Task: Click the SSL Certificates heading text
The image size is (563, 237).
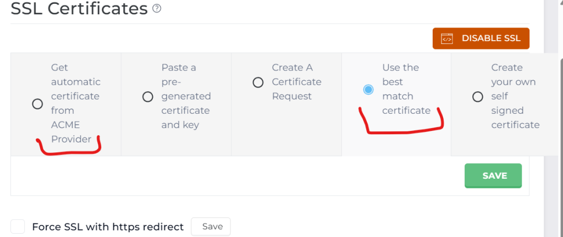Action: pos(79,9)
